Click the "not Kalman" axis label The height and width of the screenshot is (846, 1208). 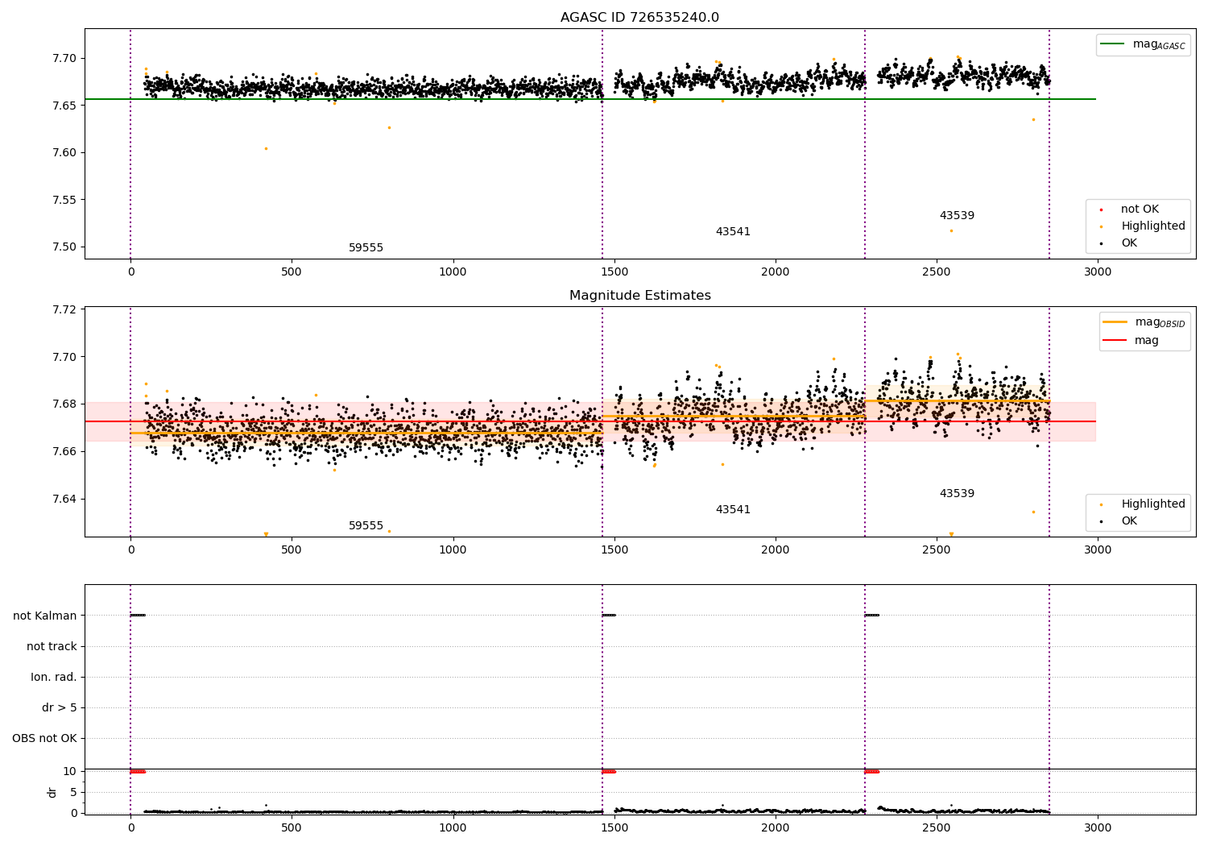click(45, 616)
